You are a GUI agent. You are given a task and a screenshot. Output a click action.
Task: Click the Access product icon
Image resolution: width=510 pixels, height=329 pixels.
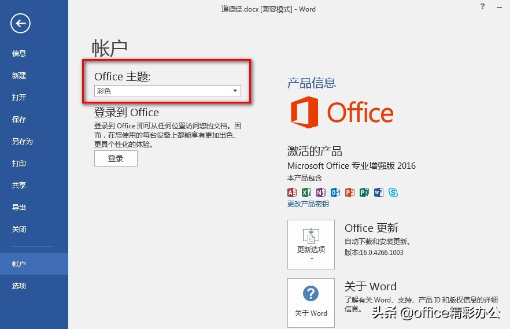coord(292,193)
